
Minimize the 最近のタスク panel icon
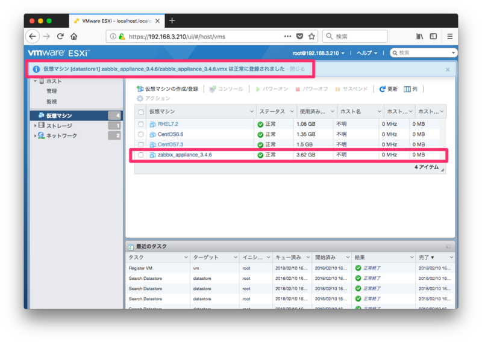coord(448,247)
